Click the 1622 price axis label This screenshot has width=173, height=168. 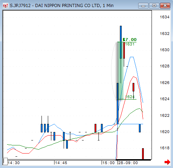[x=165, y=115]
